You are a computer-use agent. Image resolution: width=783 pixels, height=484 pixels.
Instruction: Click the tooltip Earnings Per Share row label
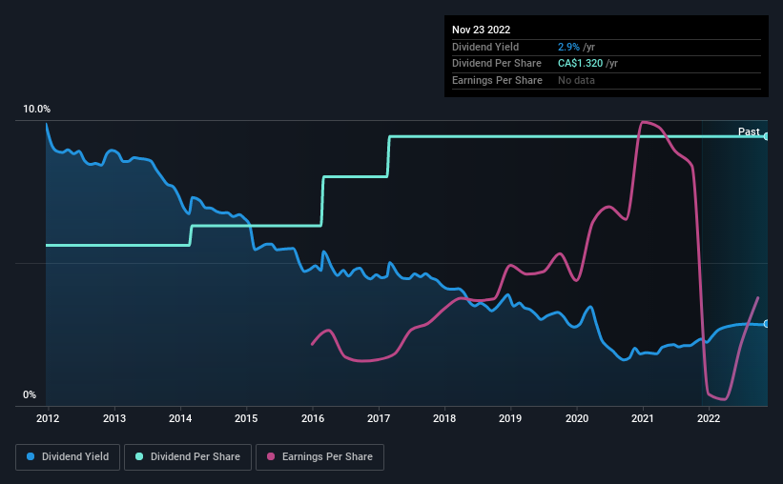point(497,80)
